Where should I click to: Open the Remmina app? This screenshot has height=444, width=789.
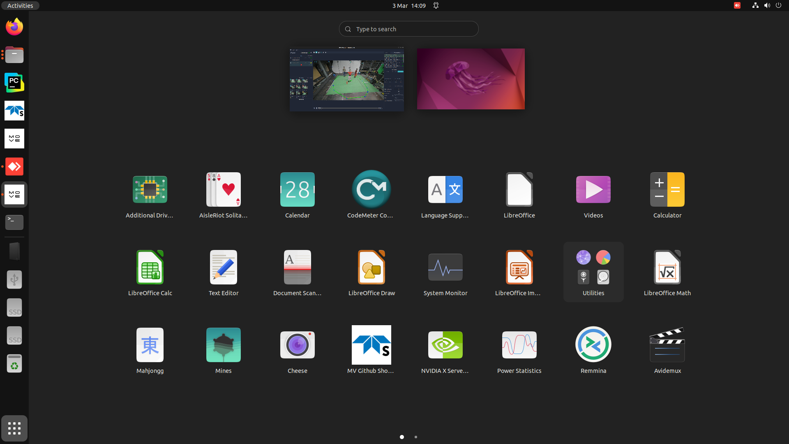593,350
